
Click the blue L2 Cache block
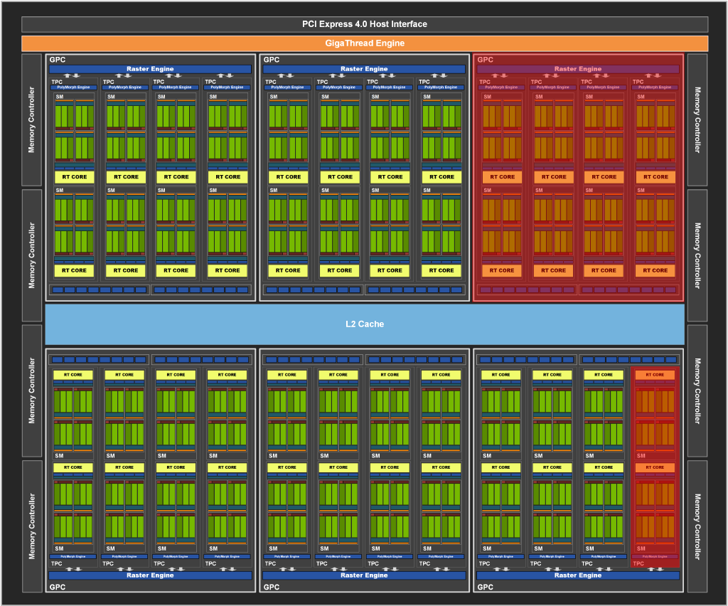pyautogui.click(x=364, y=324)
